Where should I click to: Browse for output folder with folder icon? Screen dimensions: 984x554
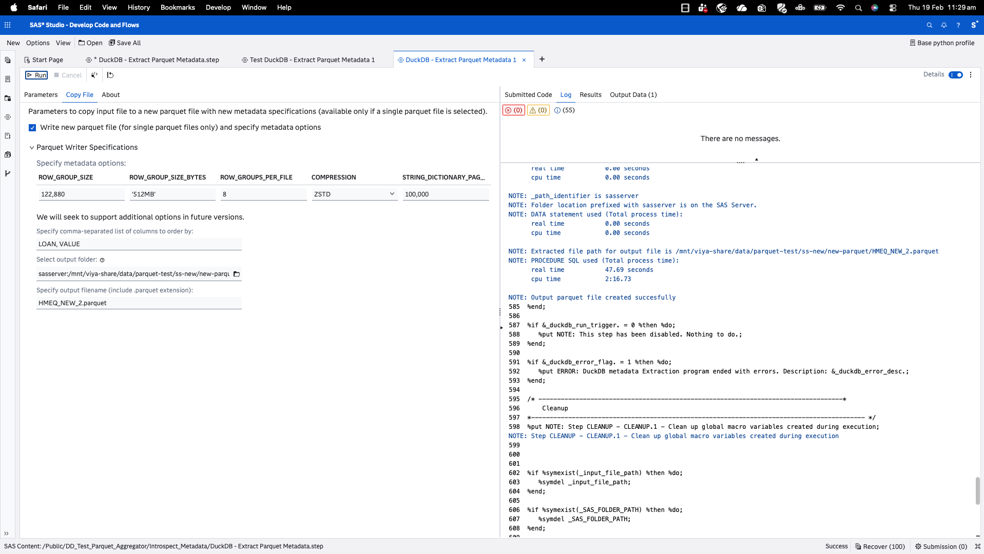[x=237, y=274]
